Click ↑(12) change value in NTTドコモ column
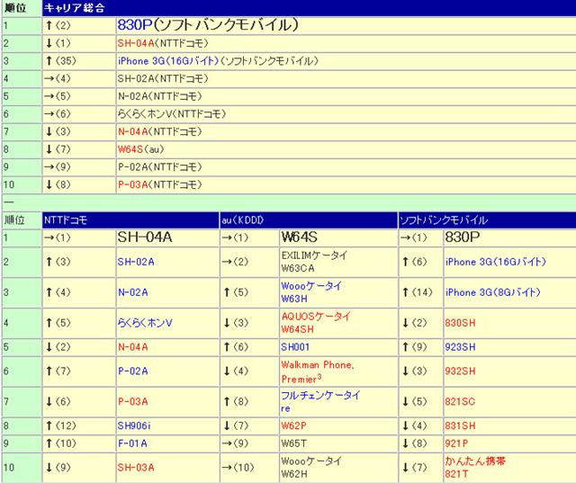The image size is (576, 483). pos(60,425)
